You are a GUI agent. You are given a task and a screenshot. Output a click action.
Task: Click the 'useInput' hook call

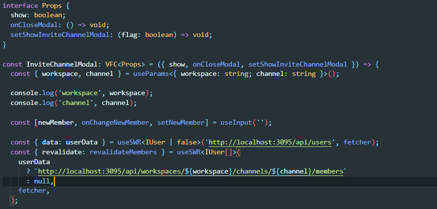pyautogui.click(x=236, y=123)
